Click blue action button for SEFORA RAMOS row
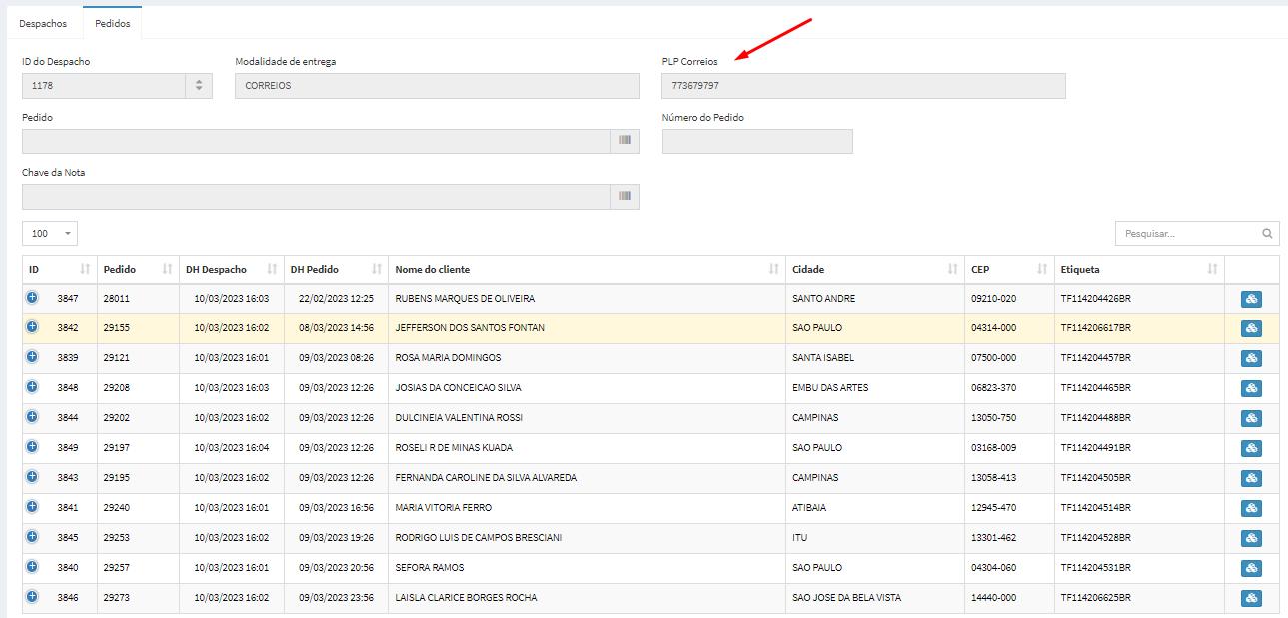1288x618 pixels. point(1251,569)
